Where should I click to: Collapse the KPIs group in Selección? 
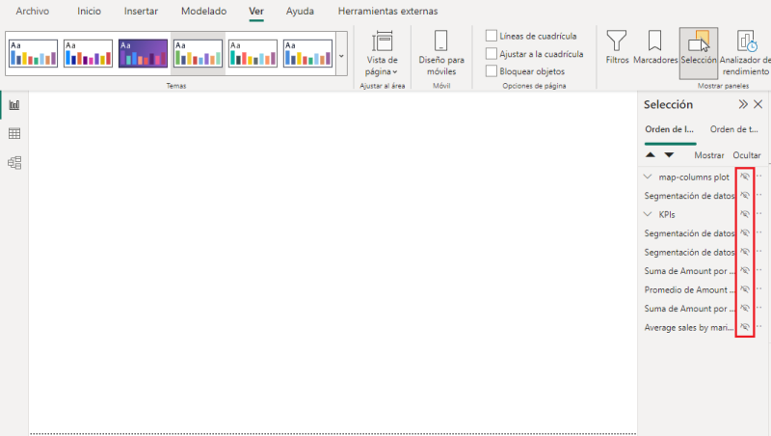click(x=648, y=214)
